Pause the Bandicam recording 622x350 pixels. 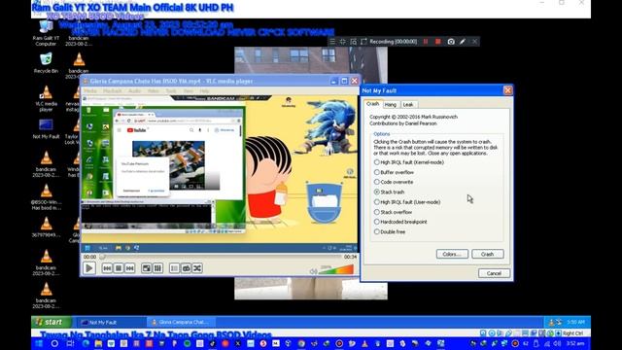click(426, 41)
